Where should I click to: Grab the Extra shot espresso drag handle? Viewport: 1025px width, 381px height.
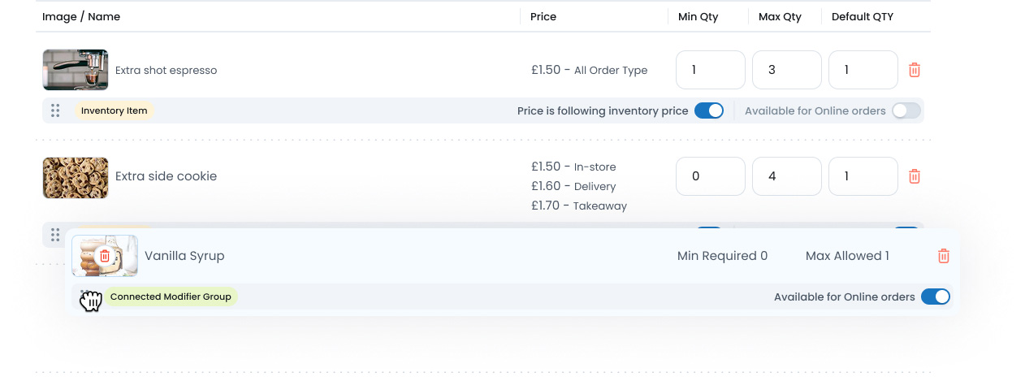click(55, 110)
